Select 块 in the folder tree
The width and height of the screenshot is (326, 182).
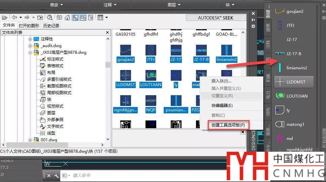click(49, 99)
